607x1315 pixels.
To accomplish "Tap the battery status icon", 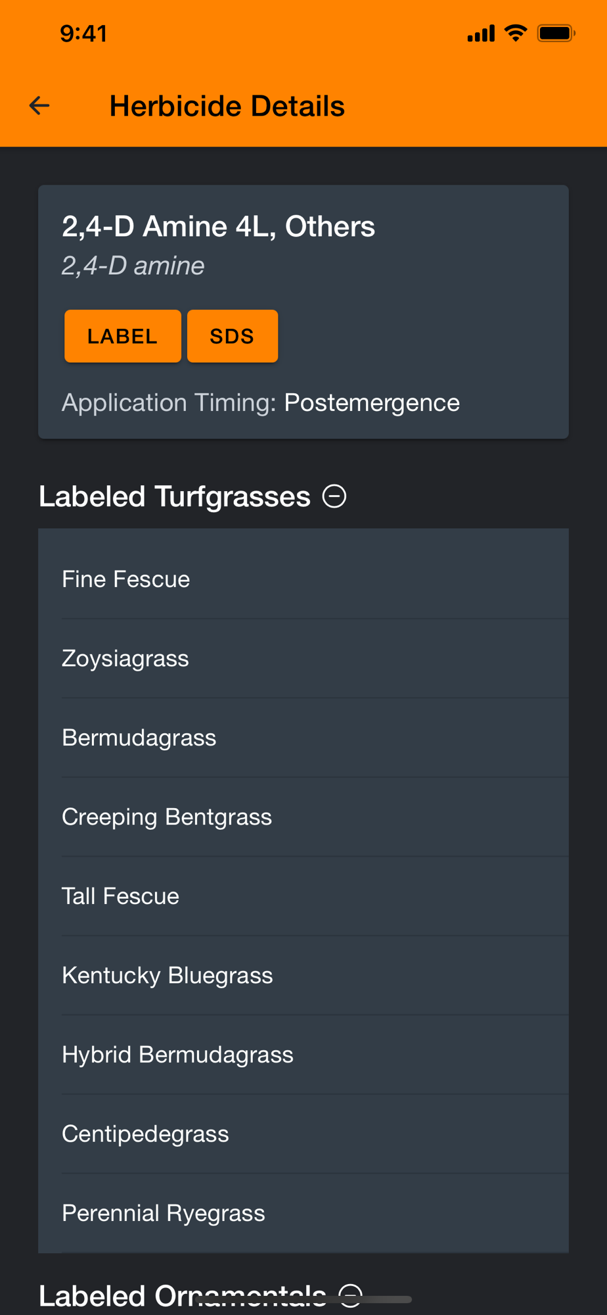I will (556, 33).
